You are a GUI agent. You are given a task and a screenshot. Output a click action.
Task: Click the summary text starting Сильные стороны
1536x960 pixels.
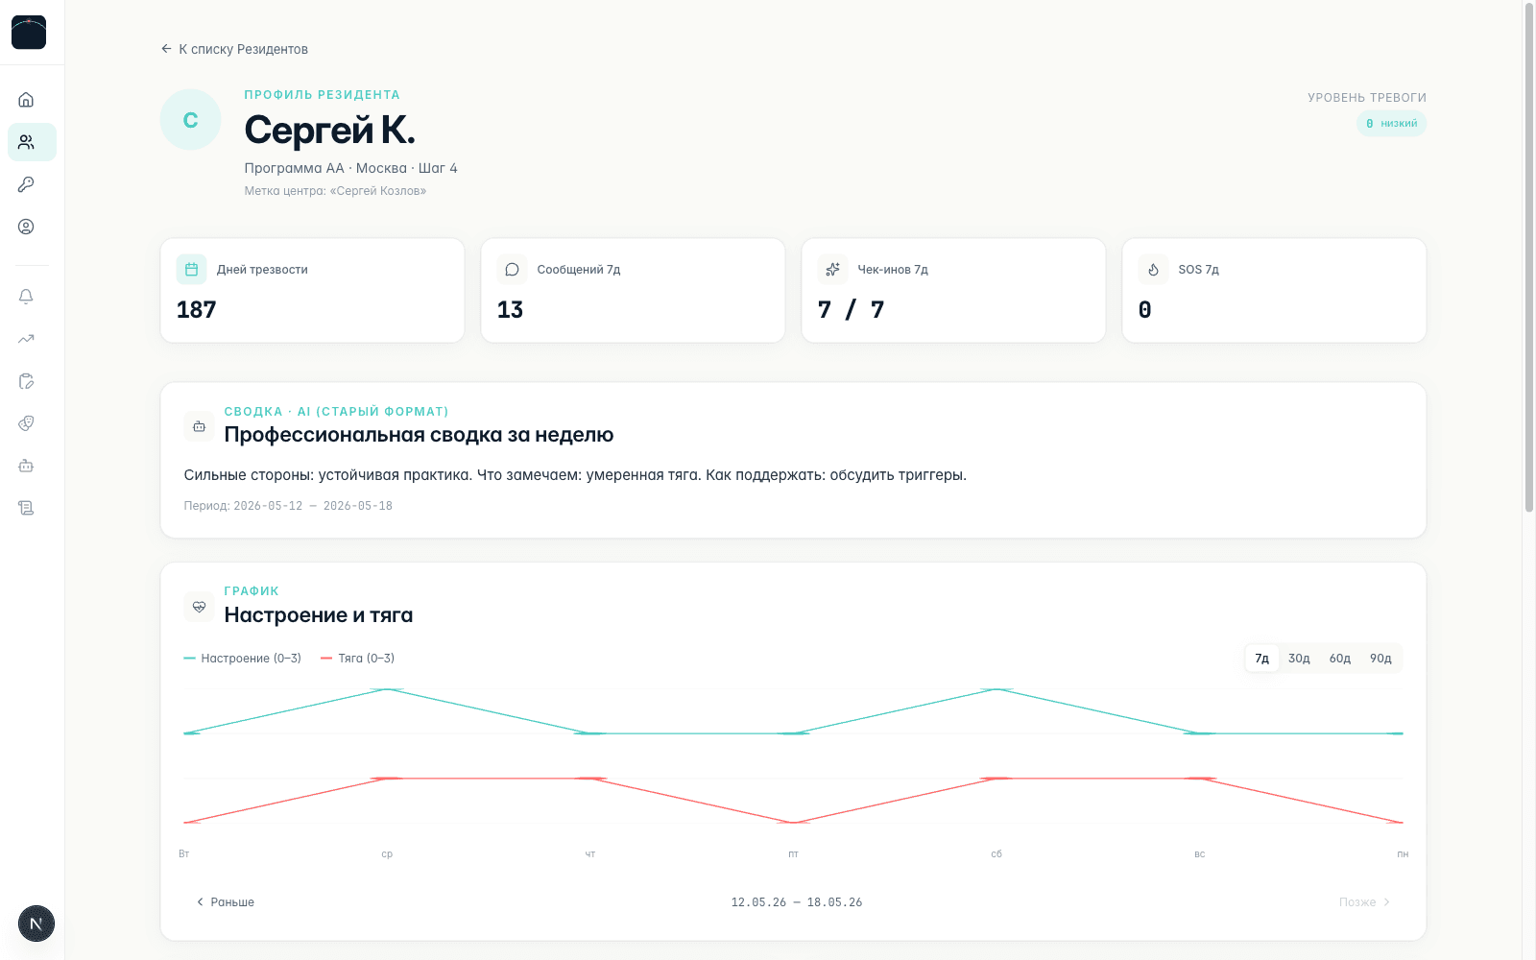[x=575, y=475]
